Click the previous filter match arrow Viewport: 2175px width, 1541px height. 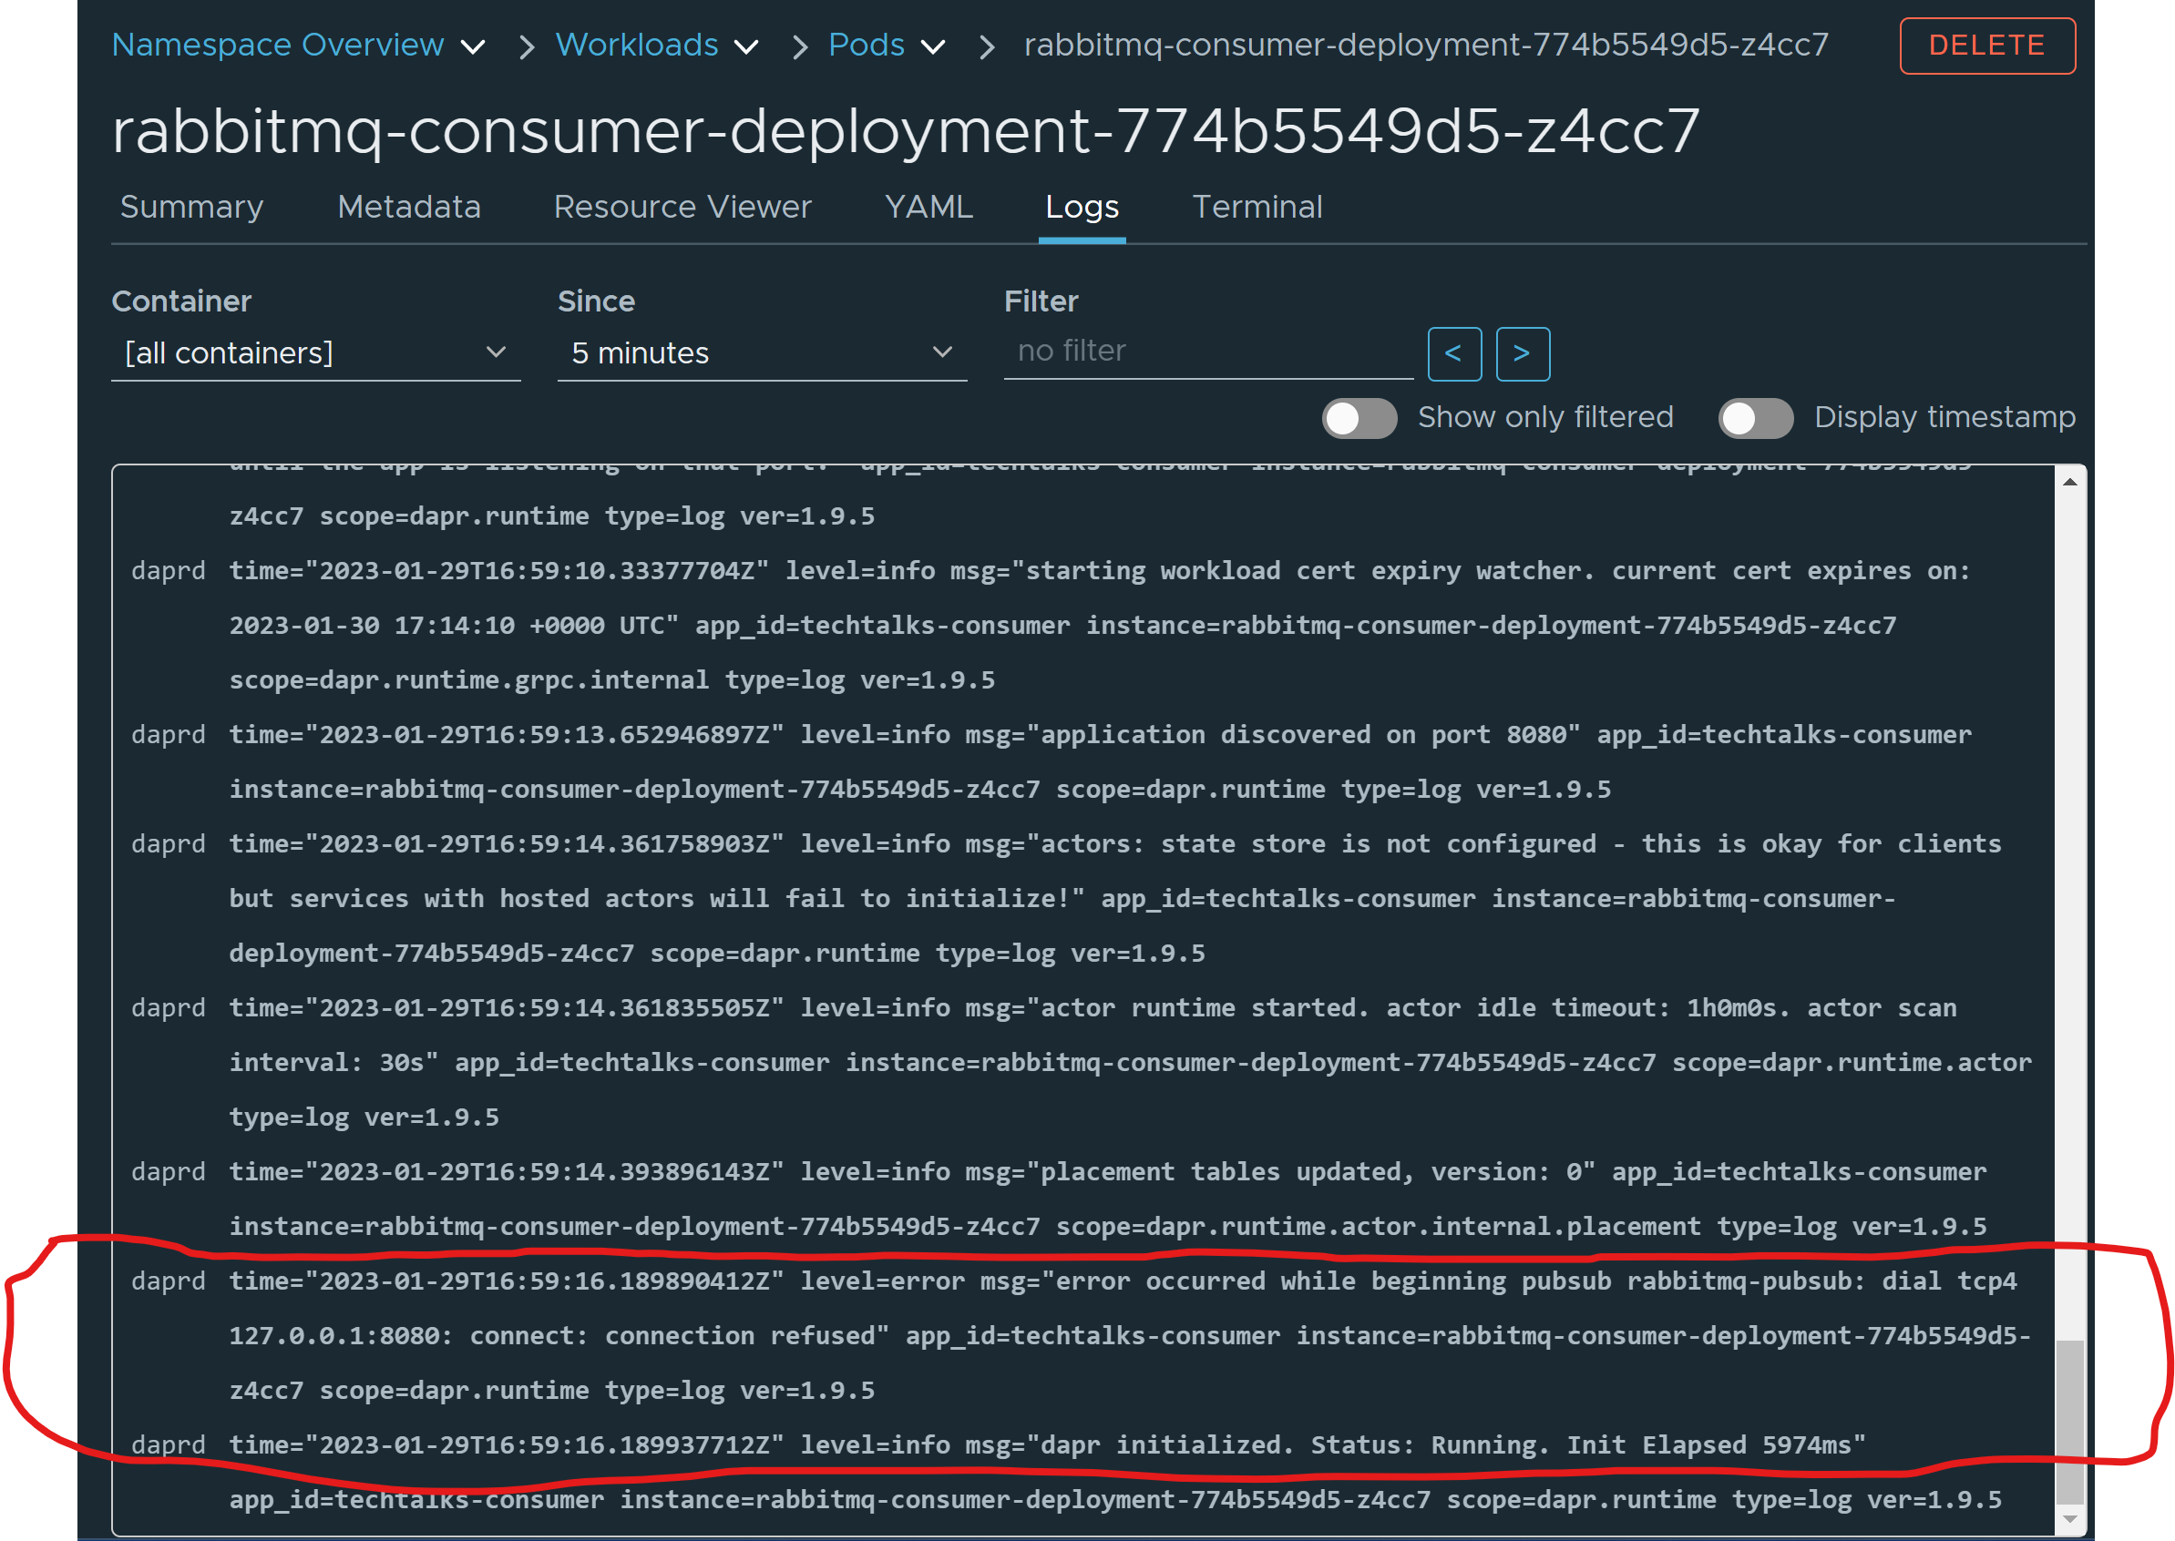coord(1454,354)
